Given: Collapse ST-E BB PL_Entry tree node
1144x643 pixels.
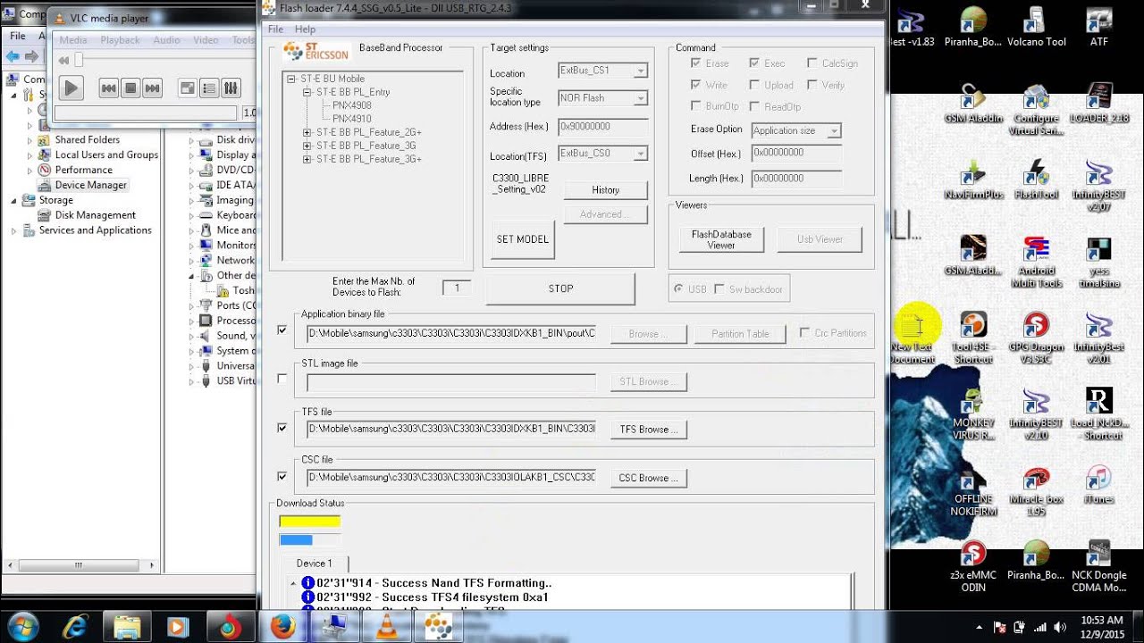Looking at the screenshot, I should pyautogui.click(x=307, y=92).
